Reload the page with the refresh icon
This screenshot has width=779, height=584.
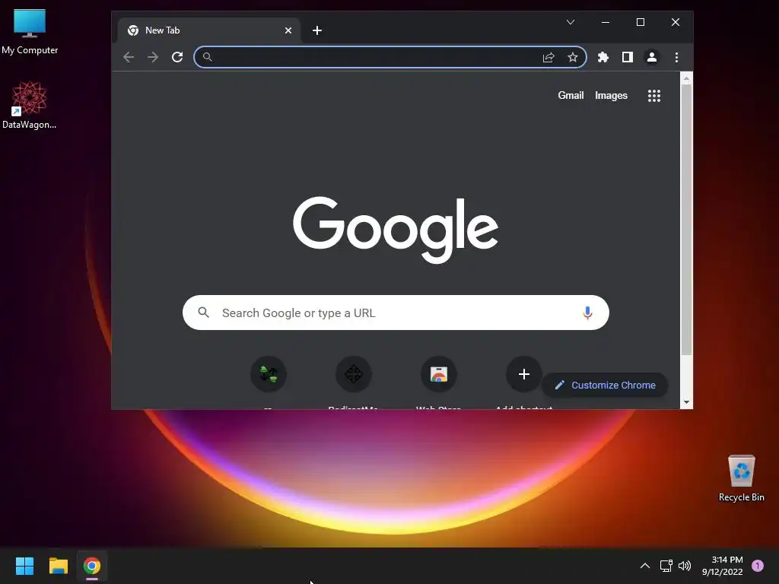pyautogui.click(x=177, y=57)
